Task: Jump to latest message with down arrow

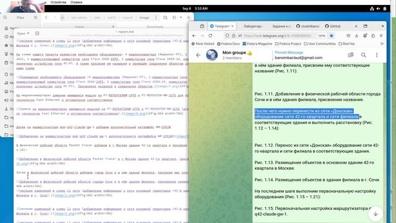Action: (376, 214)
